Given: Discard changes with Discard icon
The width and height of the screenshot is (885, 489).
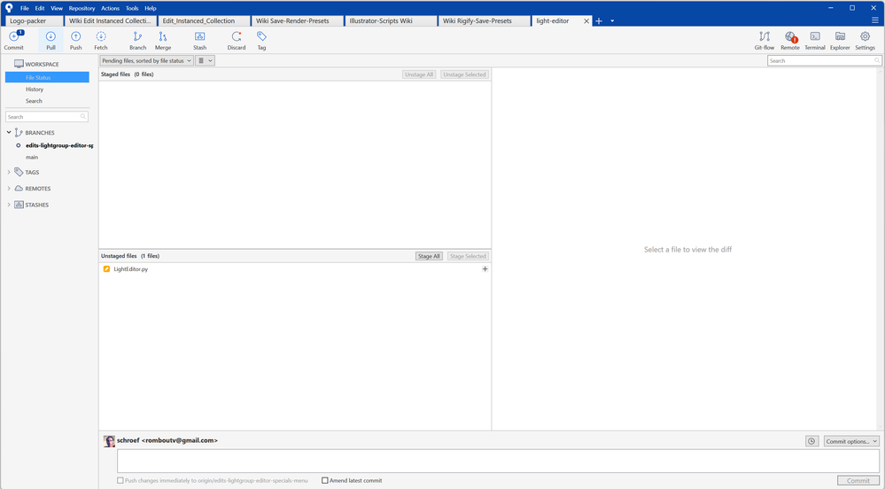Looking at the screenshot, I should click(237, 40).
